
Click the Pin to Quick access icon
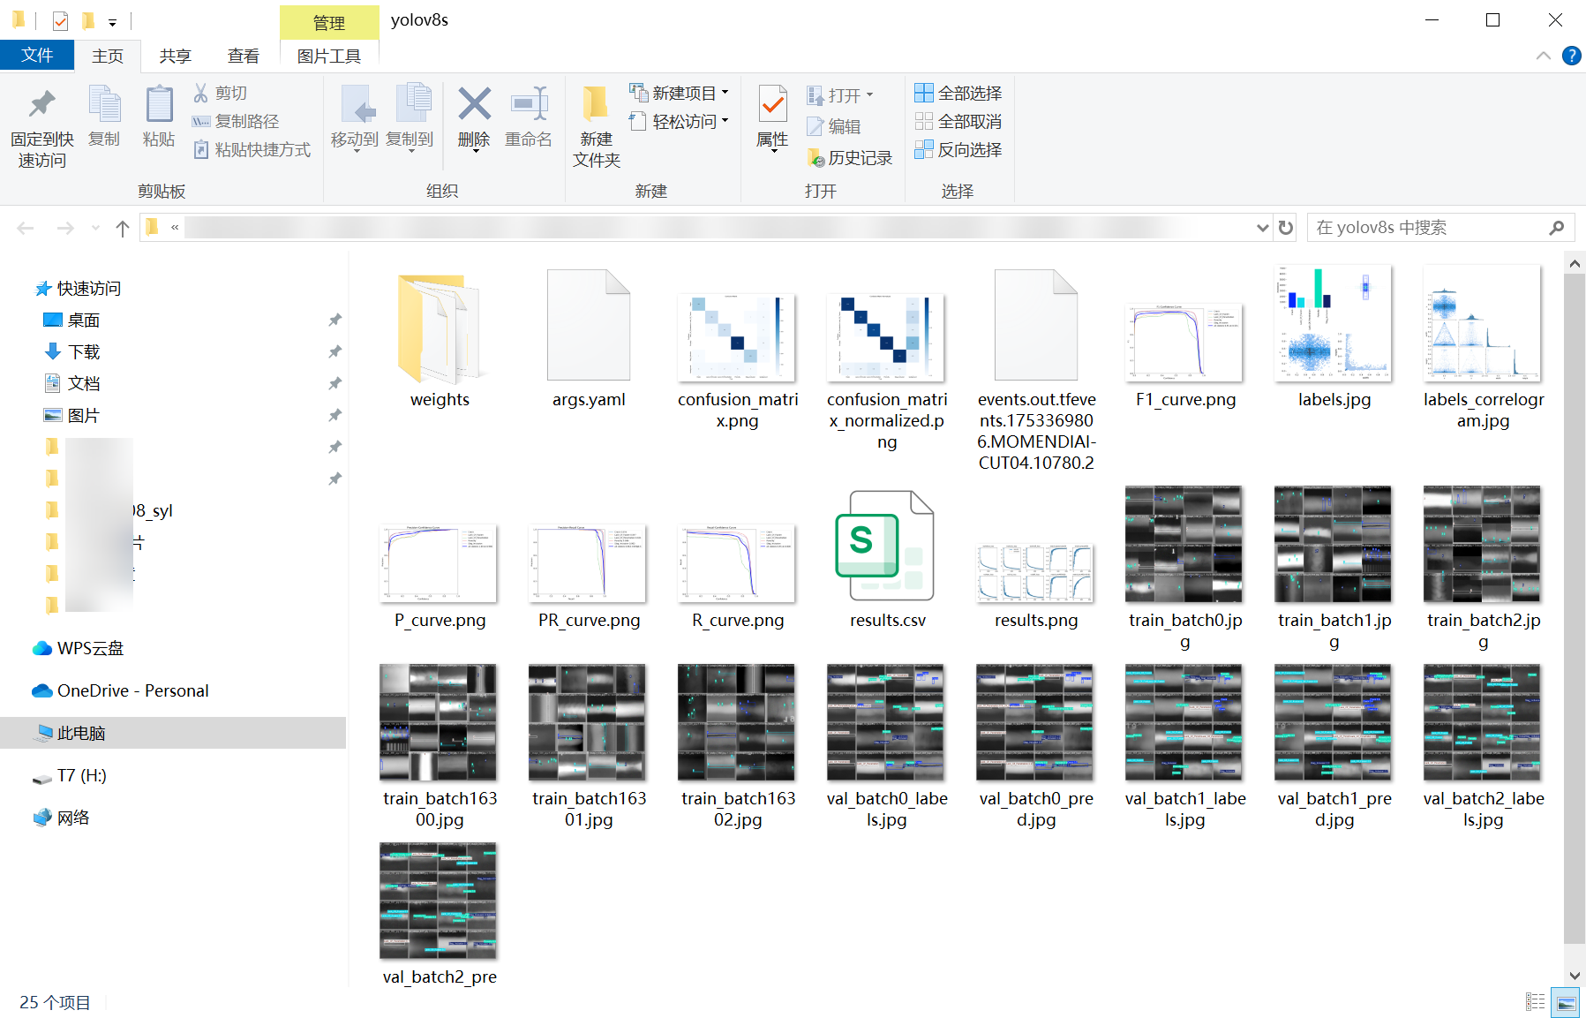pos(41,122)
